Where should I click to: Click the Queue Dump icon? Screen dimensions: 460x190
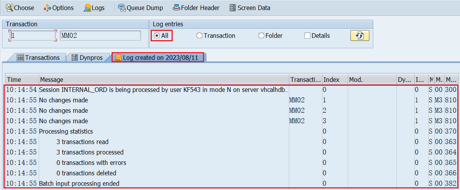(122, 8)
